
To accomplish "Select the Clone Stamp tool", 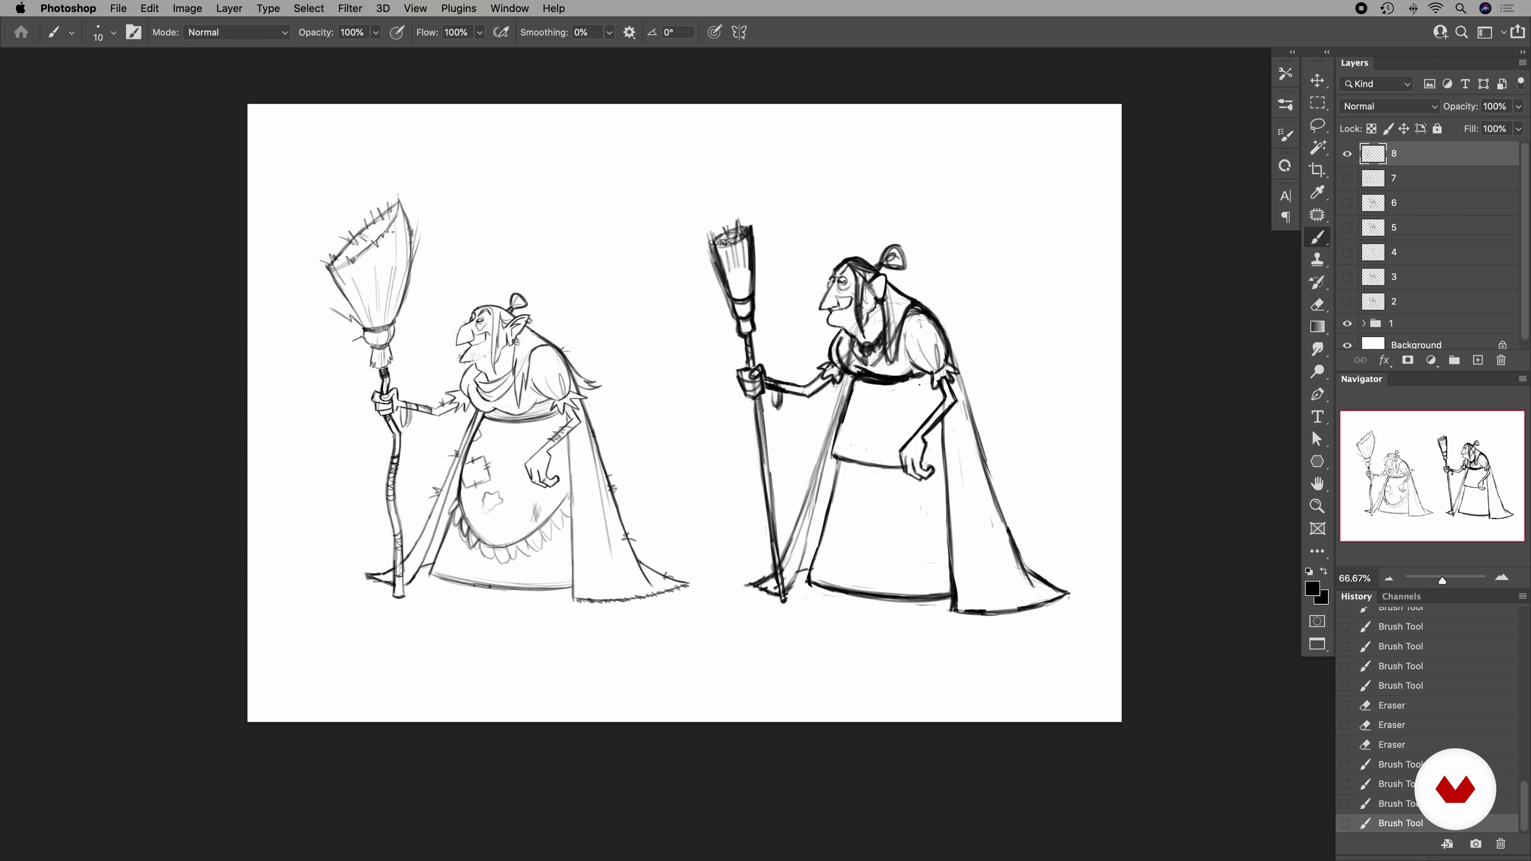I will pos(1317,259).
